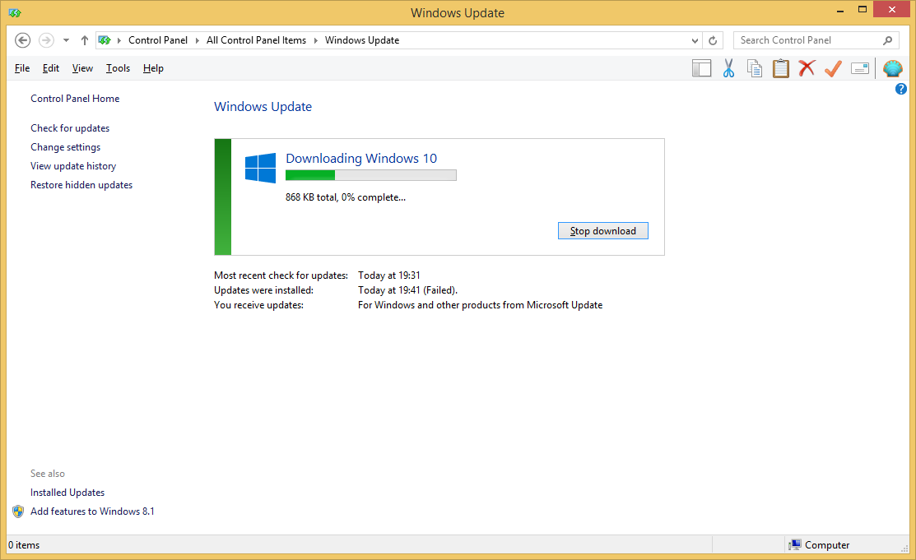Click the Downloading Windows 10 heading
The height and width of the screenshot is (560, 916).
361,158
